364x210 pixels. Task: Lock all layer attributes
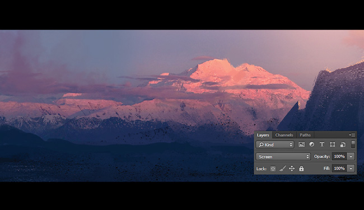[x=301, y=169]
